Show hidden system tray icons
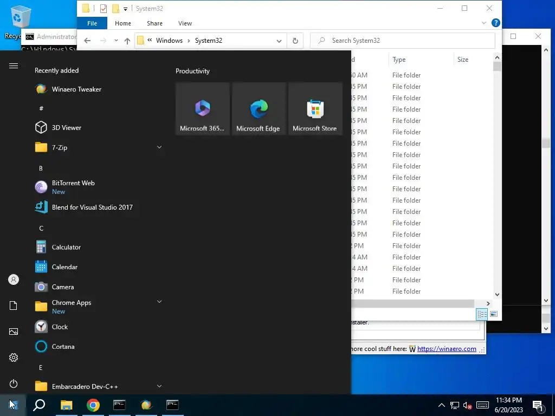This screenshot has height=416, width=555. pyautogui.click(x=441, y=405)
